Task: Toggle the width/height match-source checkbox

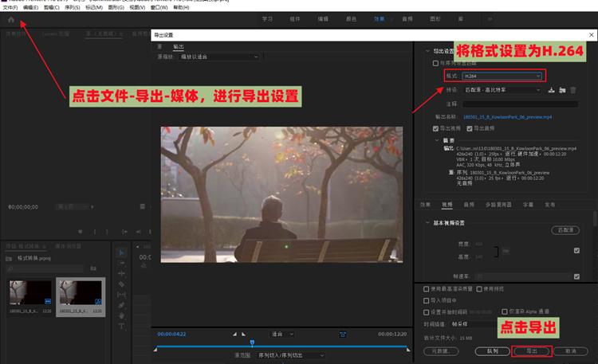Action: 576,250
